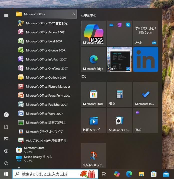174x179 pixels.
Task: Open Microsoft Office 2007 言語設定
Action: click(46, 23)
